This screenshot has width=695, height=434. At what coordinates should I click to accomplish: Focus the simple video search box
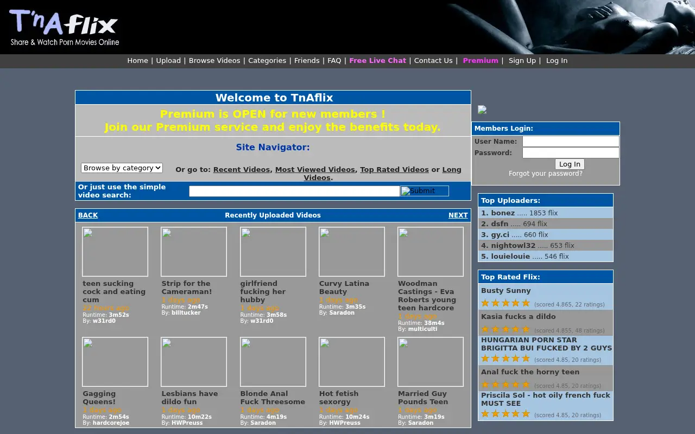[x=294, y=191]
